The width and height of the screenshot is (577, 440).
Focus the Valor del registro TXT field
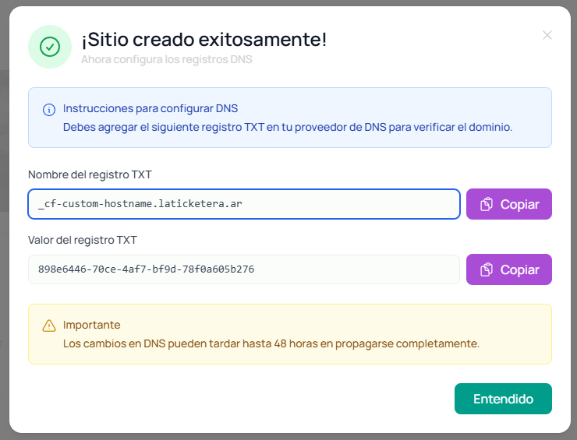click(x=244, y=269)
